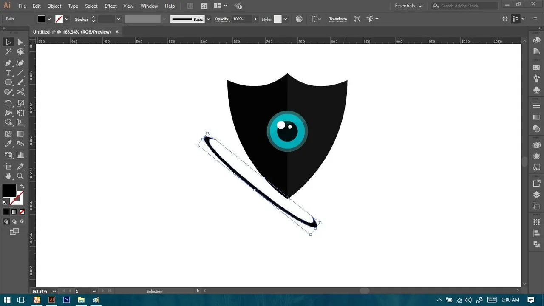Select the Pen tool
Viewport: 544px width, 306px height.
click(8, 63)
